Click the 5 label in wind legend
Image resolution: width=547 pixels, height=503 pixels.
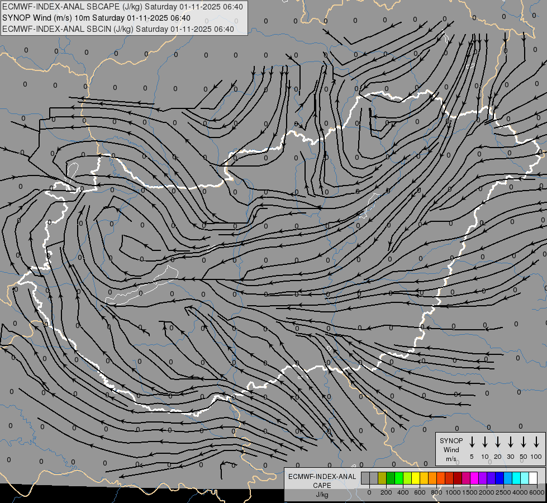pyautogui.click(x=472, y=457)
